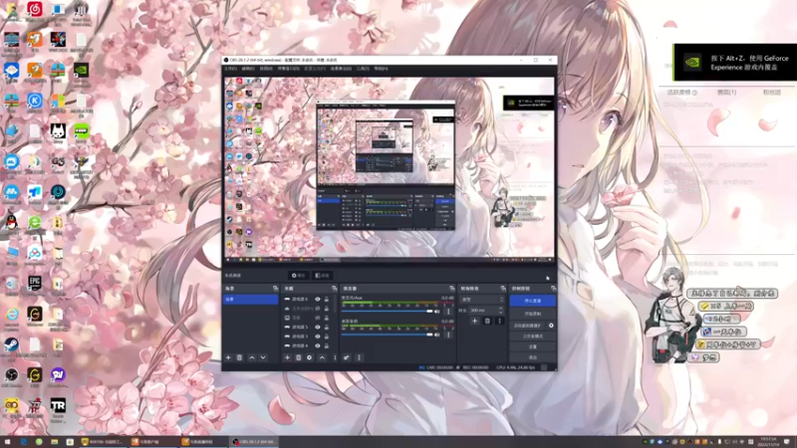
Task: Toggle lock on 游戏源 6 source
Action: tap(327, 300)
